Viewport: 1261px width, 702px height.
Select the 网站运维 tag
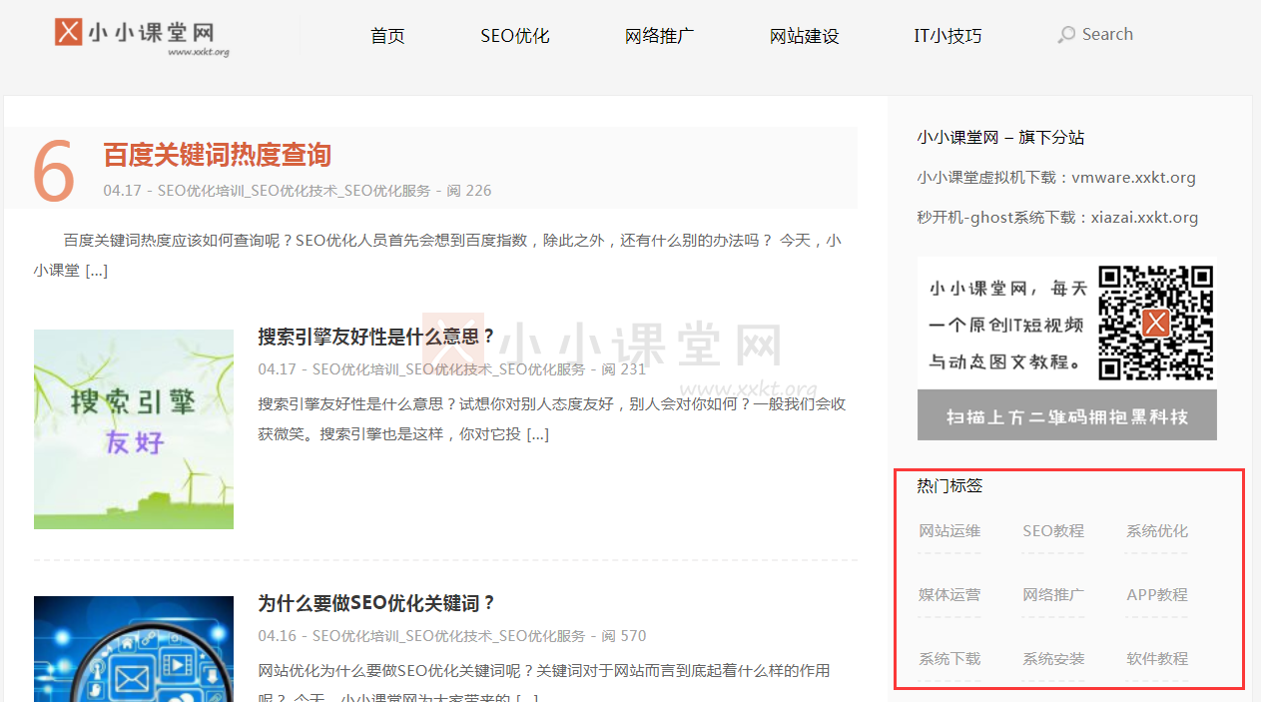pos(949,531)
